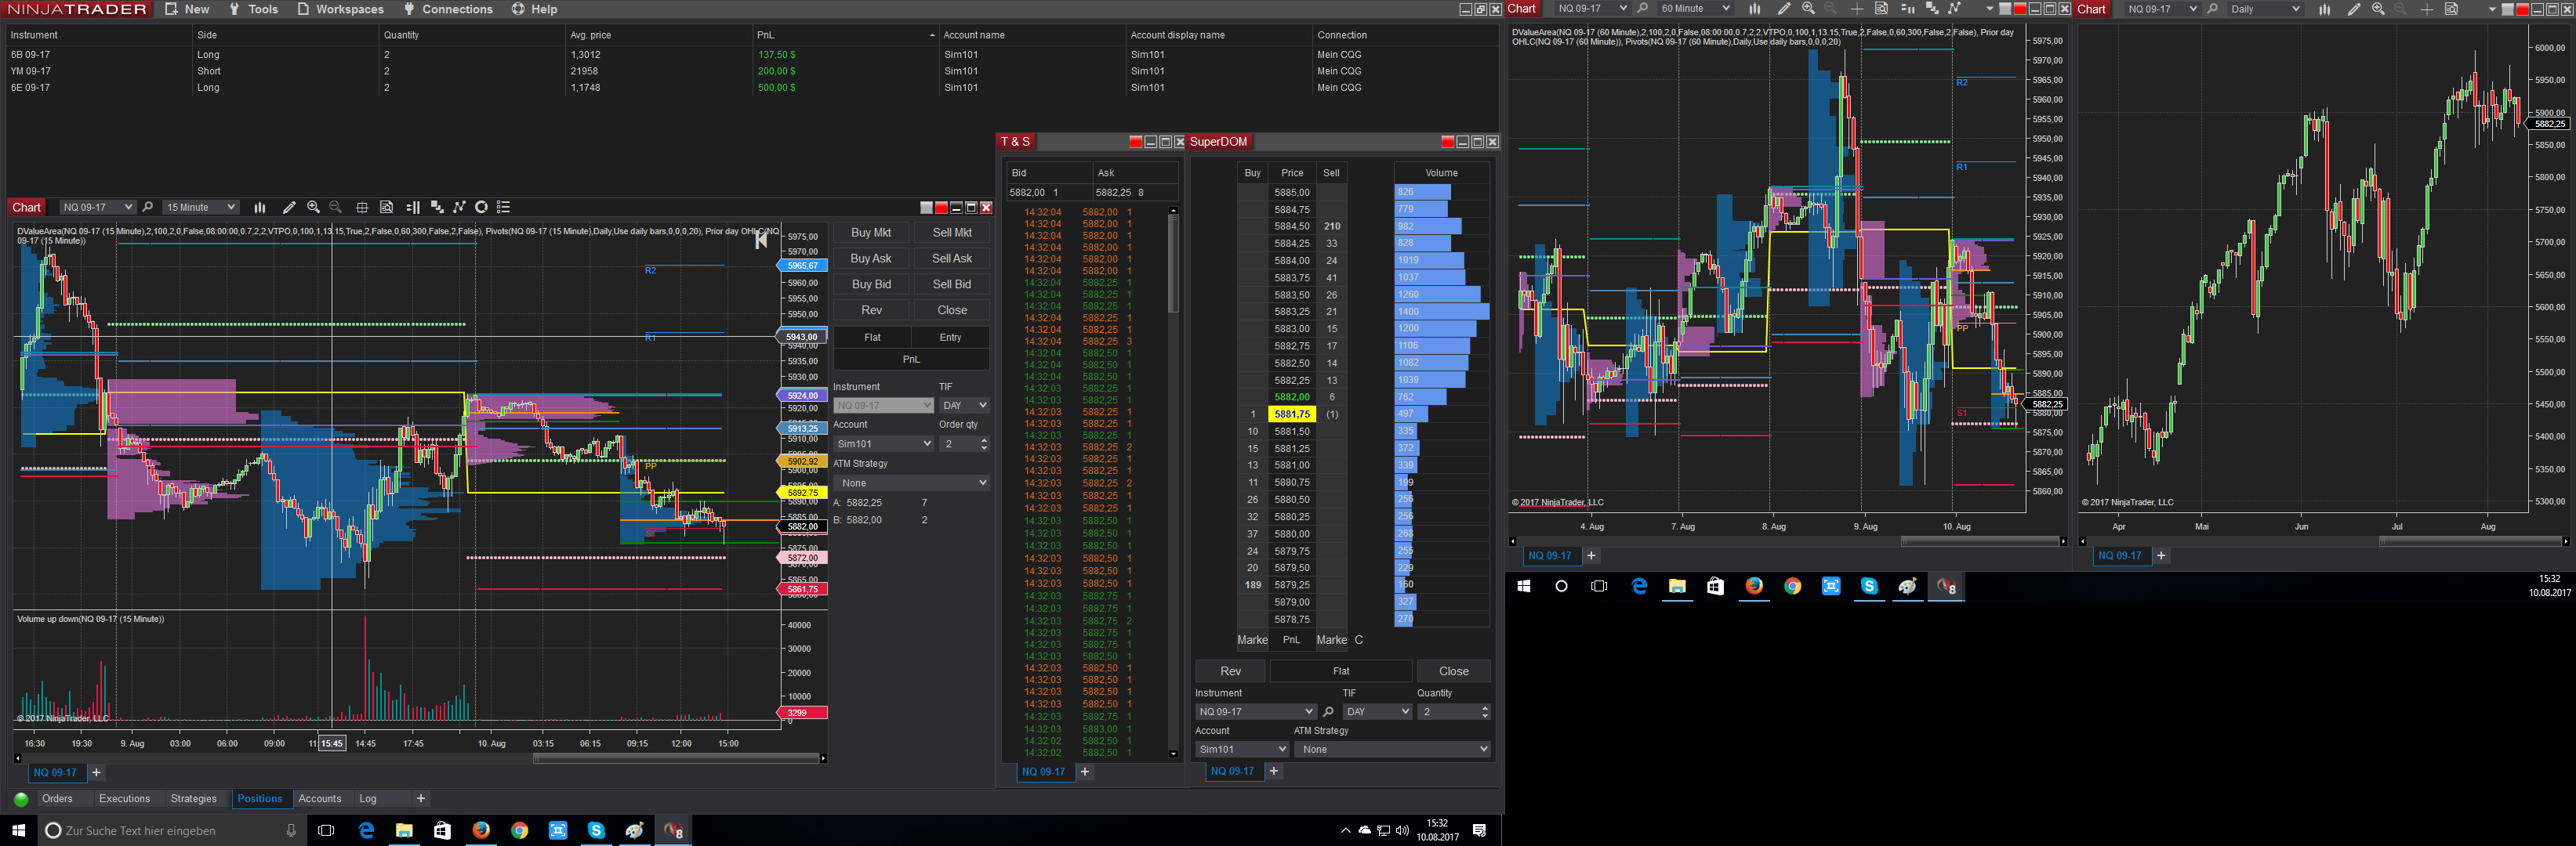
Task: Show the Data Box on Daily chart
Action: pyautogui.click(x=2451, y=9)
